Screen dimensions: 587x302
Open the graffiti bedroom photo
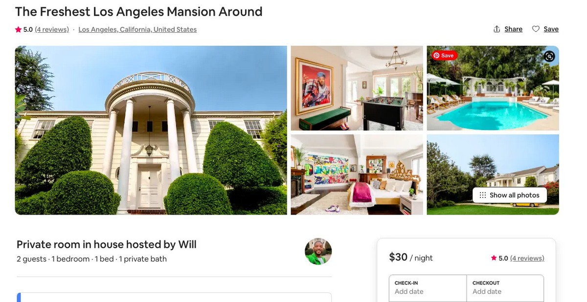point(357,174)
